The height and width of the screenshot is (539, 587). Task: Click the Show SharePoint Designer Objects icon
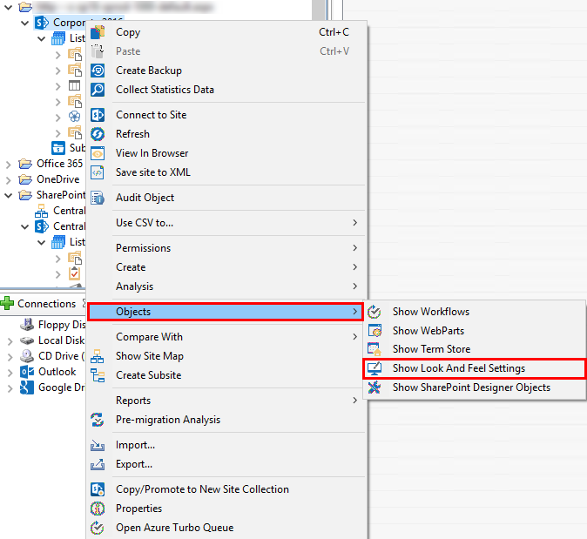click(x=374, y=387)
